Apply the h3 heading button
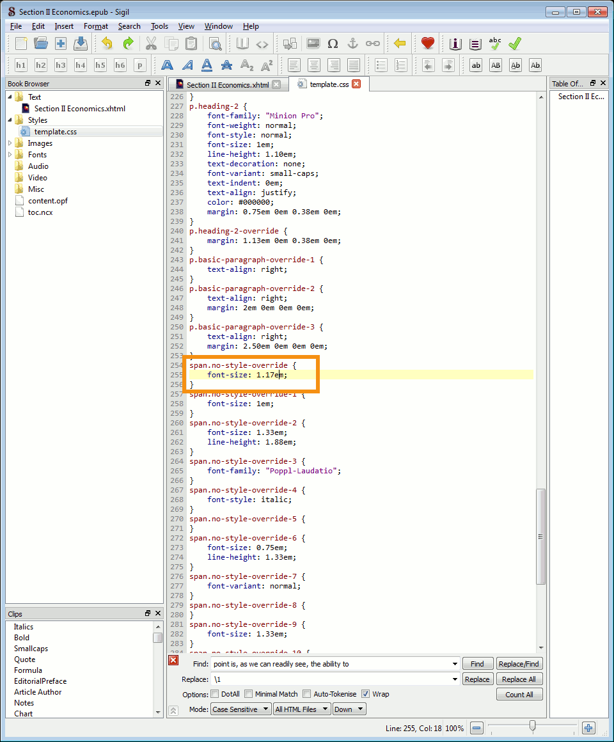Screen dimensions: 614x742 click(61, 65)
